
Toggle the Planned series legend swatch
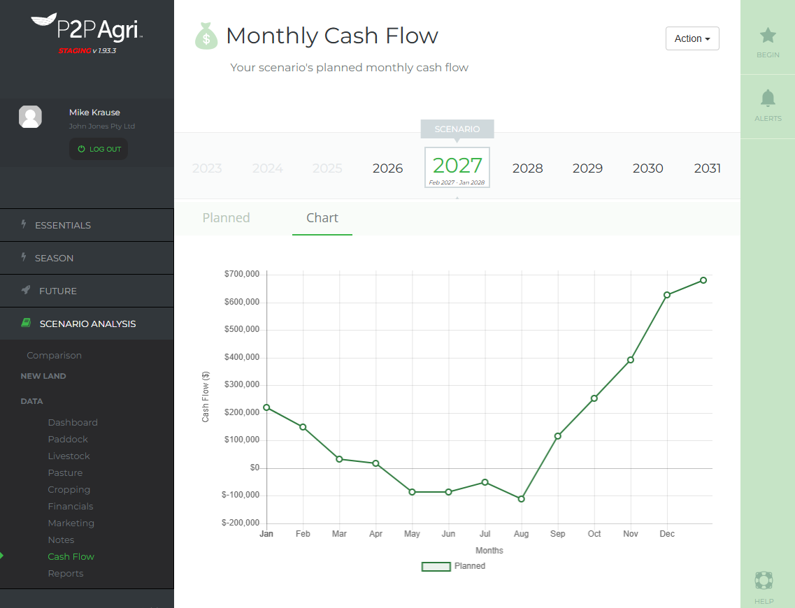point(436,567)
